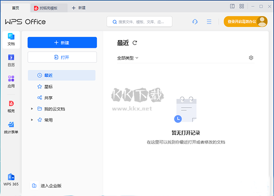Click the enterprise edition building icon
274x196 pixels.
pos(34,186)
